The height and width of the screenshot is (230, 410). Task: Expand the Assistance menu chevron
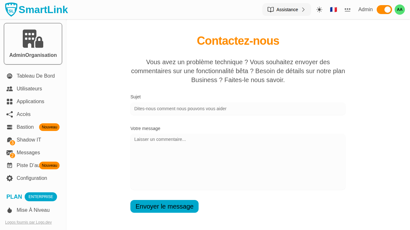pos(303,10)
